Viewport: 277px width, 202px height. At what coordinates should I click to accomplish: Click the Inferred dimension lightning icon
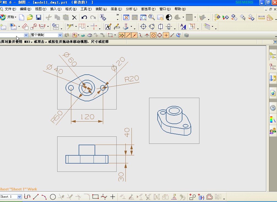click(x=70, y=27)
